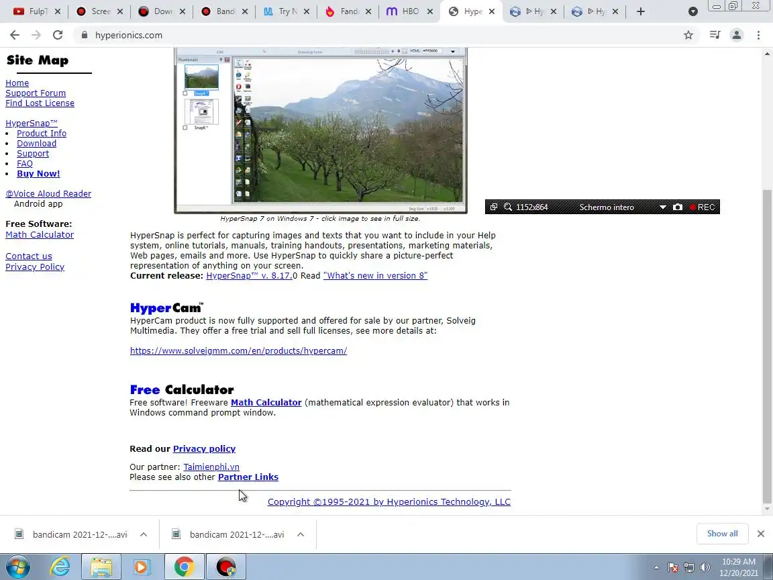Open the Partner Links link
Image resolution: width=773 pixels, height=580 pixels.
[x=248, y=477]
